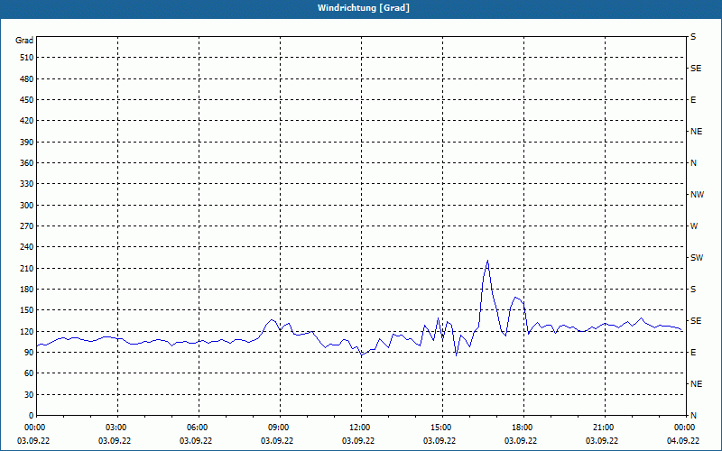722x451 pixels.
Task: Click the SW compass label
Action: pos(697,258)
